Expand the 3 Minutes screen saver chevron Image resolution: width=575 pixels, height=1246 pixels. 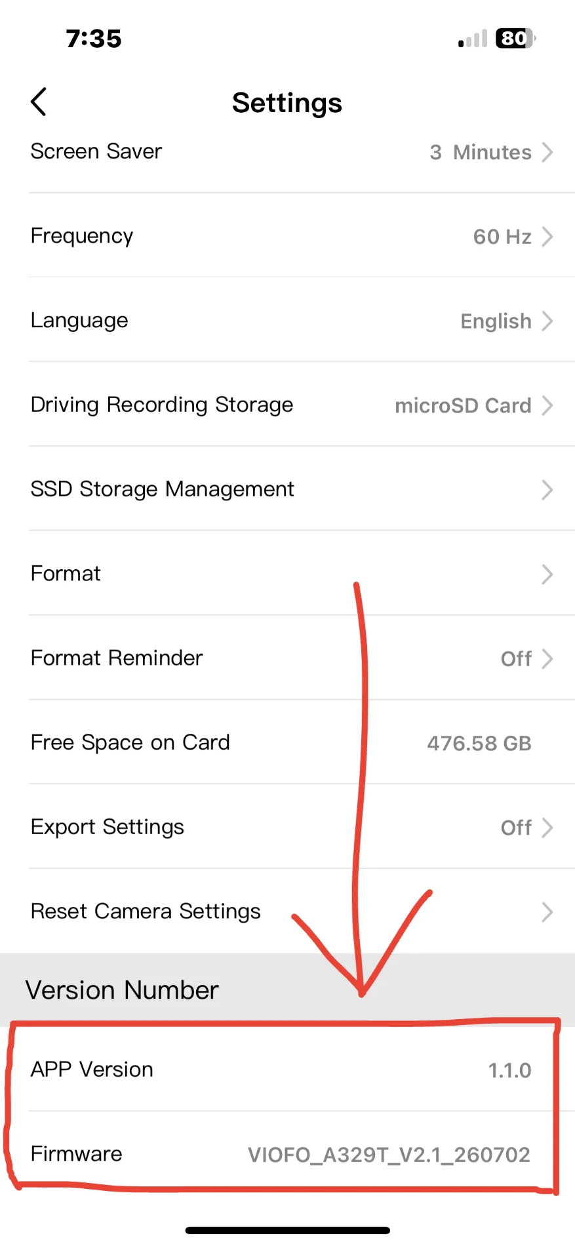pyautogui.click(x=547, y=152)
